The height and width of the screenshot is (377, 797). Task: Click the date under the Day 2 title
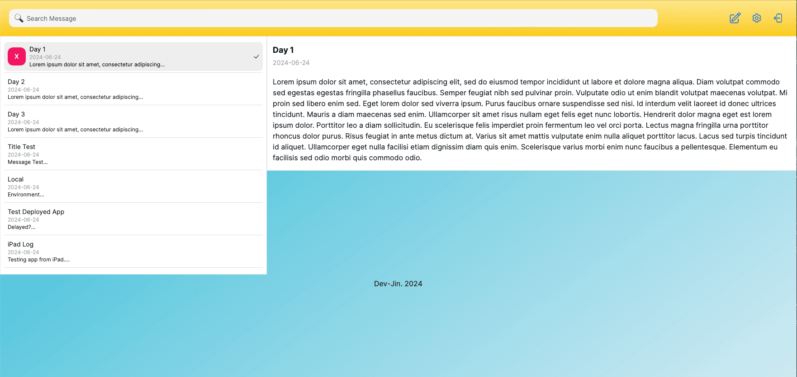(x=24, y=90)
